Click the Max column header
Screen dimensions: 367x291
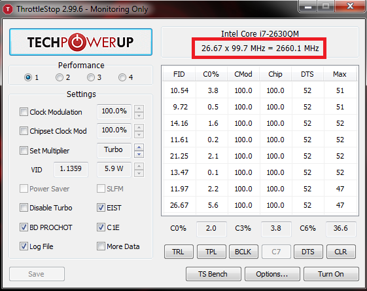pos(340,74)
